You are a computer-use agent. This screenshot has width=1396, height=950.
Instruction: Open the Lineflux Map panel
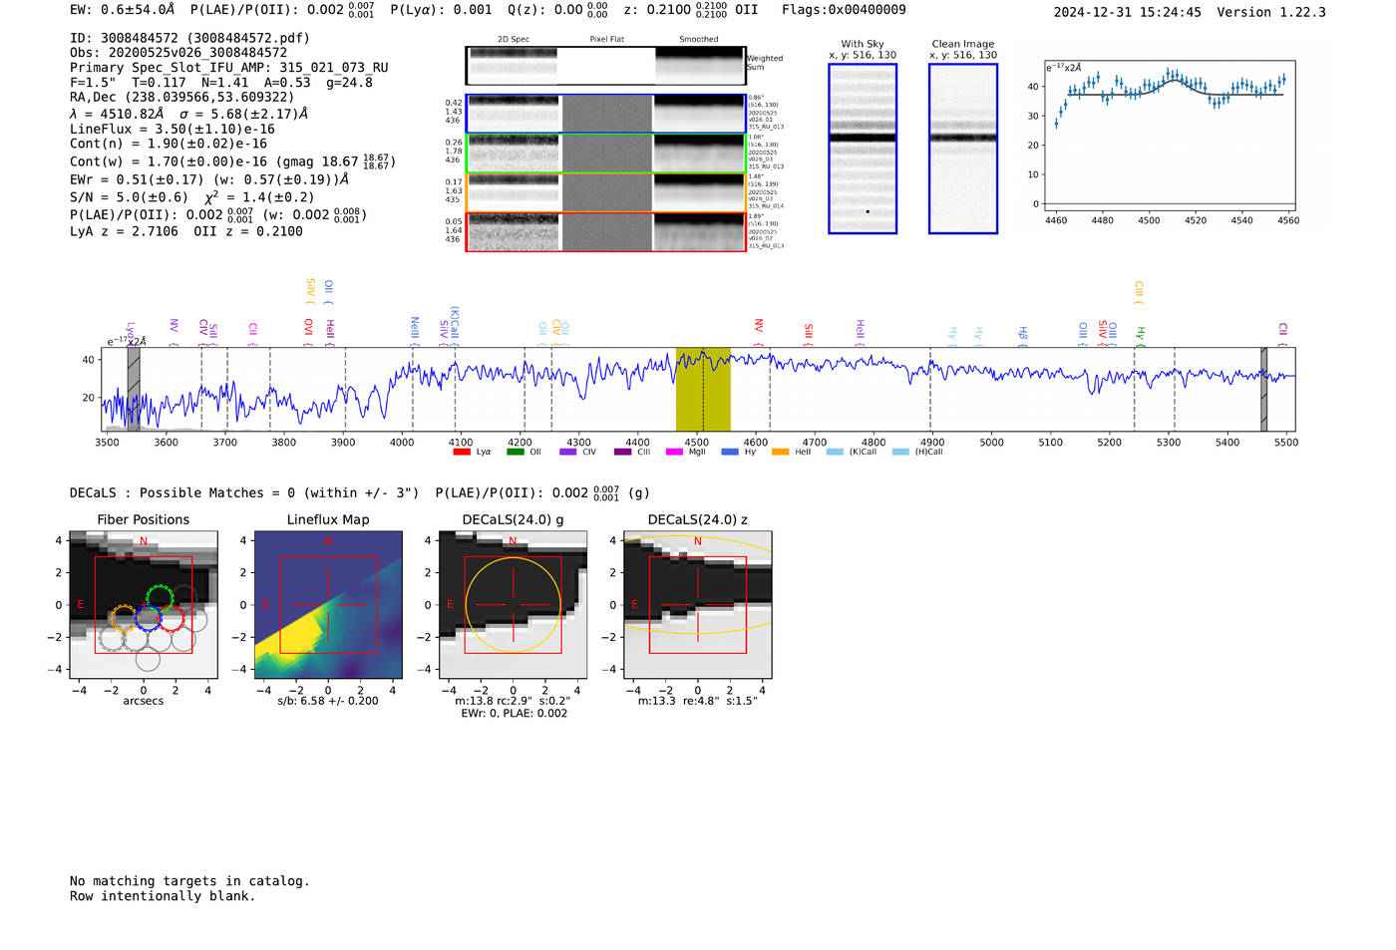(328, 604)
